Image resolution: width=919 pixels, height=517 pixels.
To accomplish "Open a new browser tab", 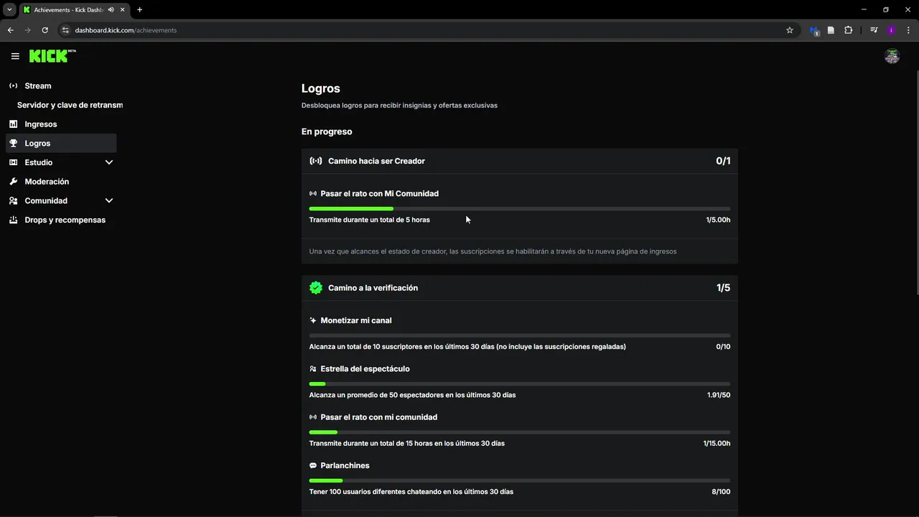I will coord(139,9).
